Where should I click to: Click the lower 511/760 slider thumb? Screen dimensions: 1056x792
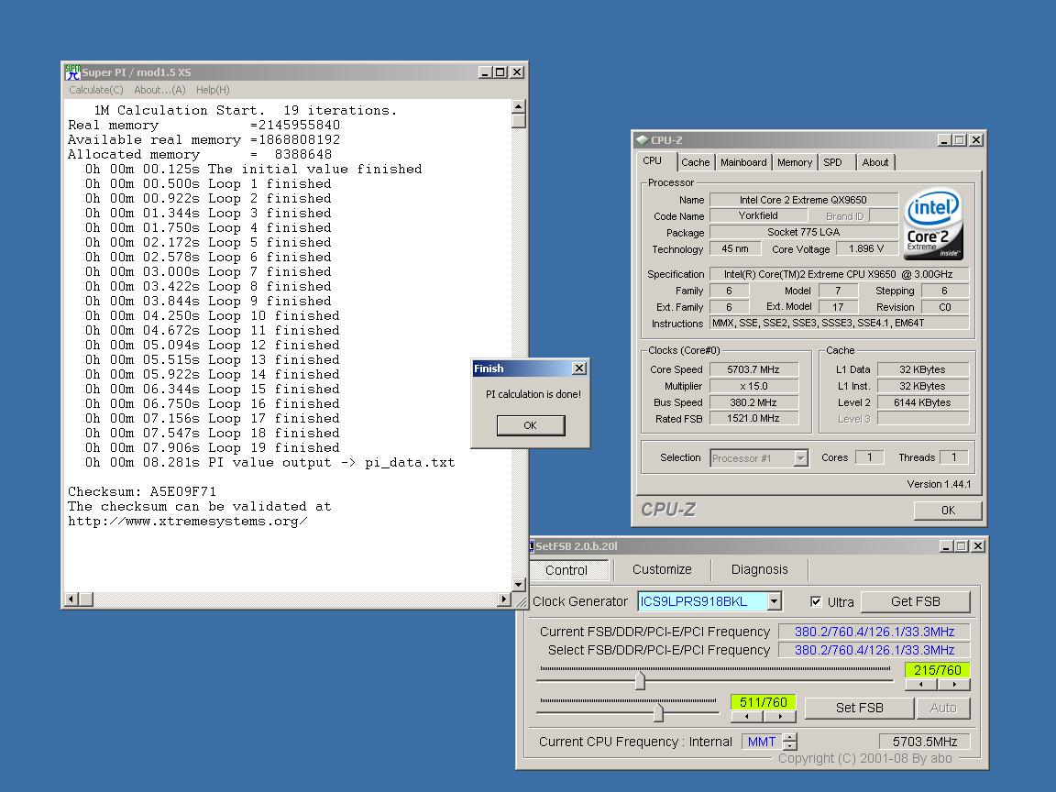[x=659, y=712]
